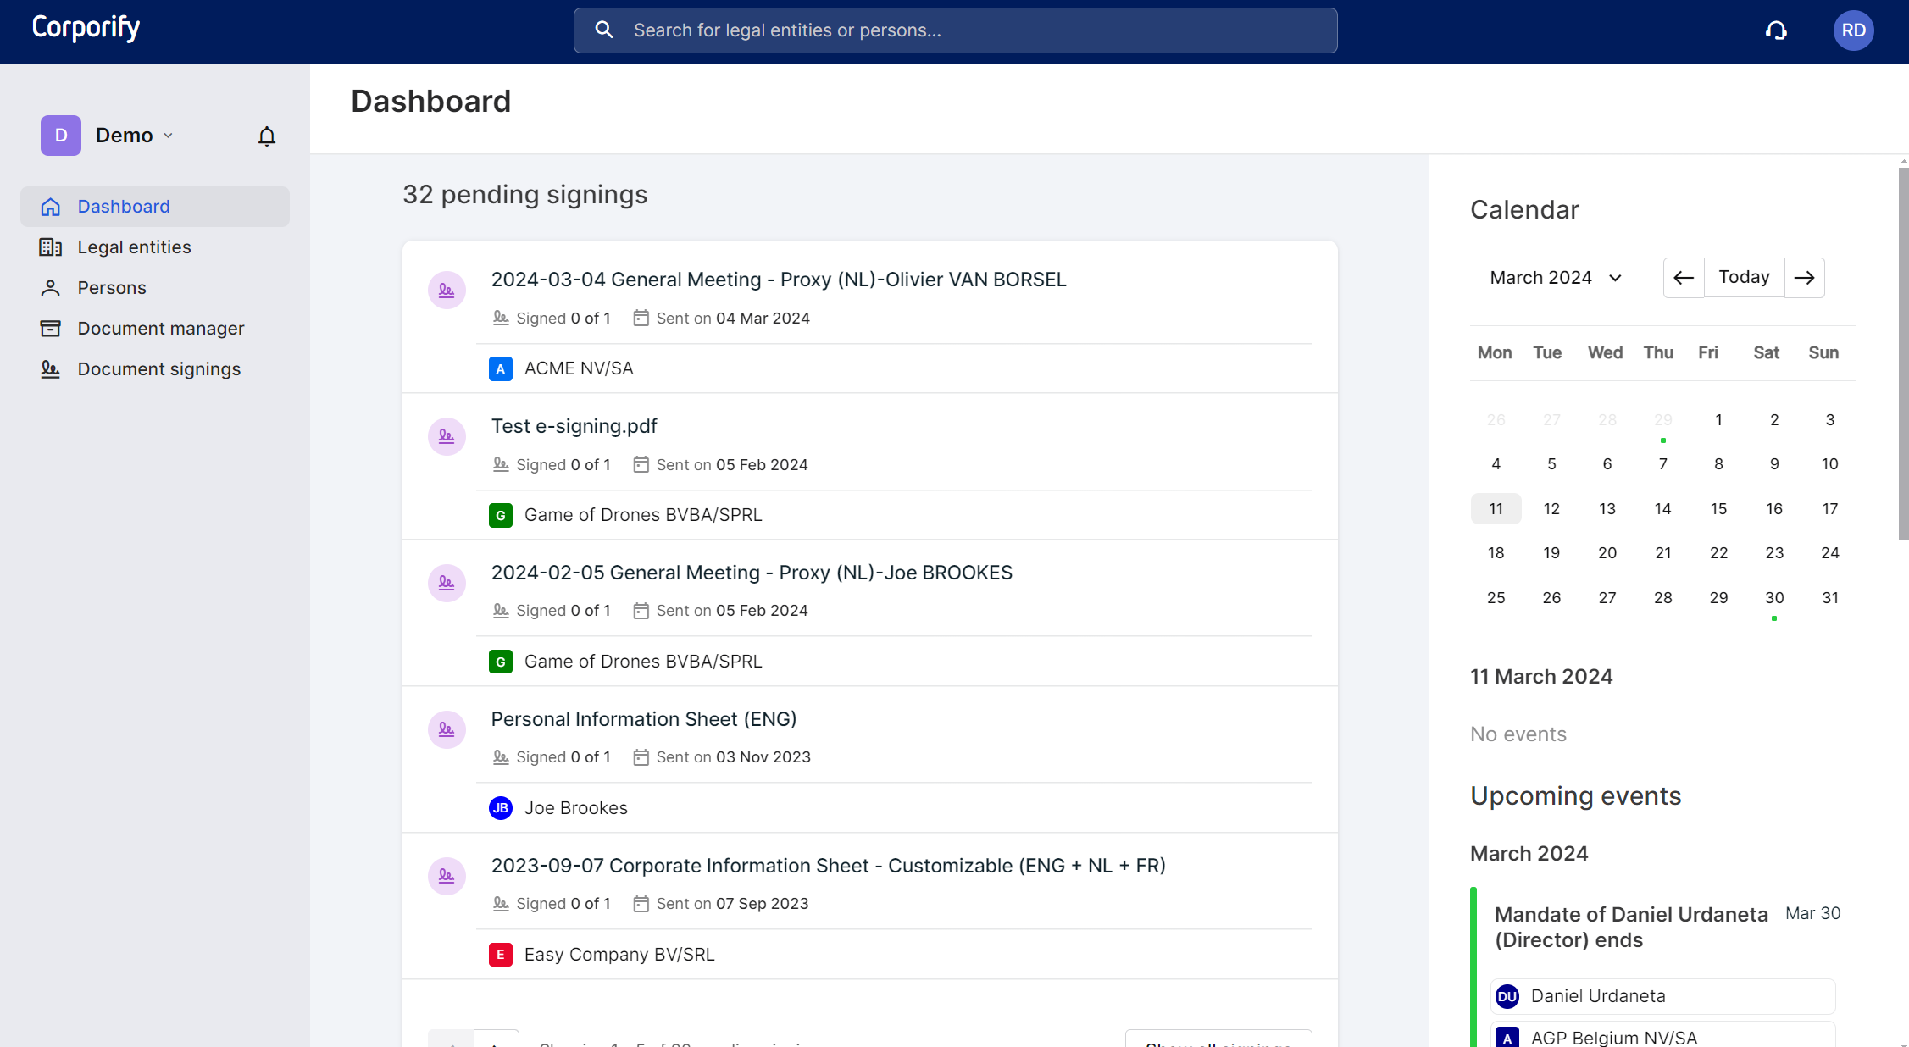Click the ACME NV/SA entity badge
Viewport: 1909px width, 1047px height.
click(x=501, y=368)
